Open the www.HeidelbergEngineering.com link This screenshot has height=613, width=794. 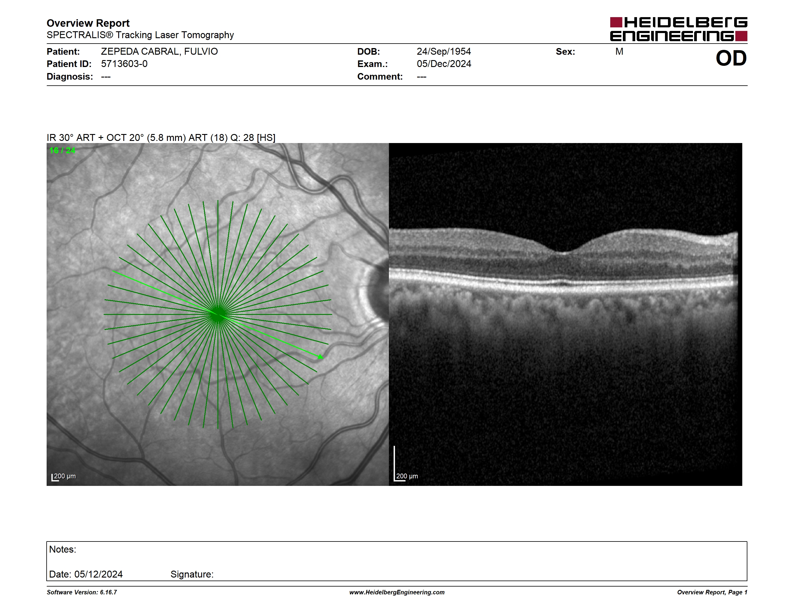click(x=397, y=592)
